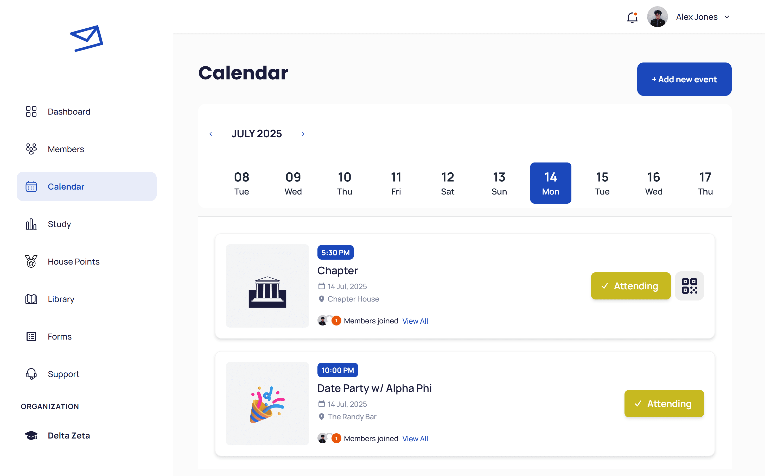Open the QR code for the Chapter event
765x476 pixels.
click(690, 286)
